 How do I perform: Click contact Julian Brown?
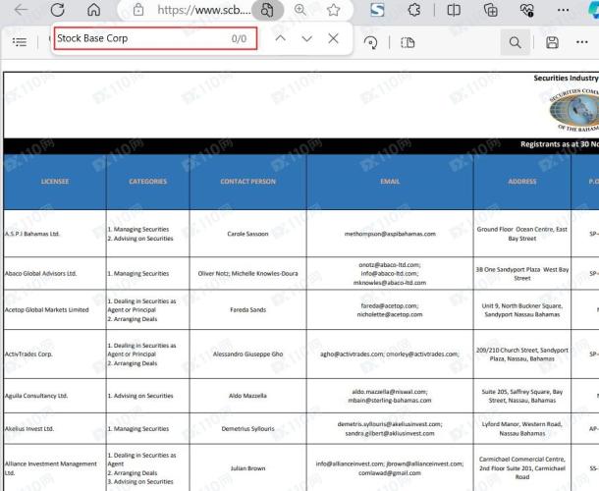[247, 468]
